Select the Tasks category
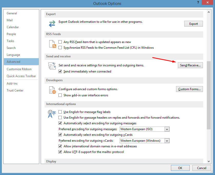This screenshot has width=215, height=175. point(21,41)
